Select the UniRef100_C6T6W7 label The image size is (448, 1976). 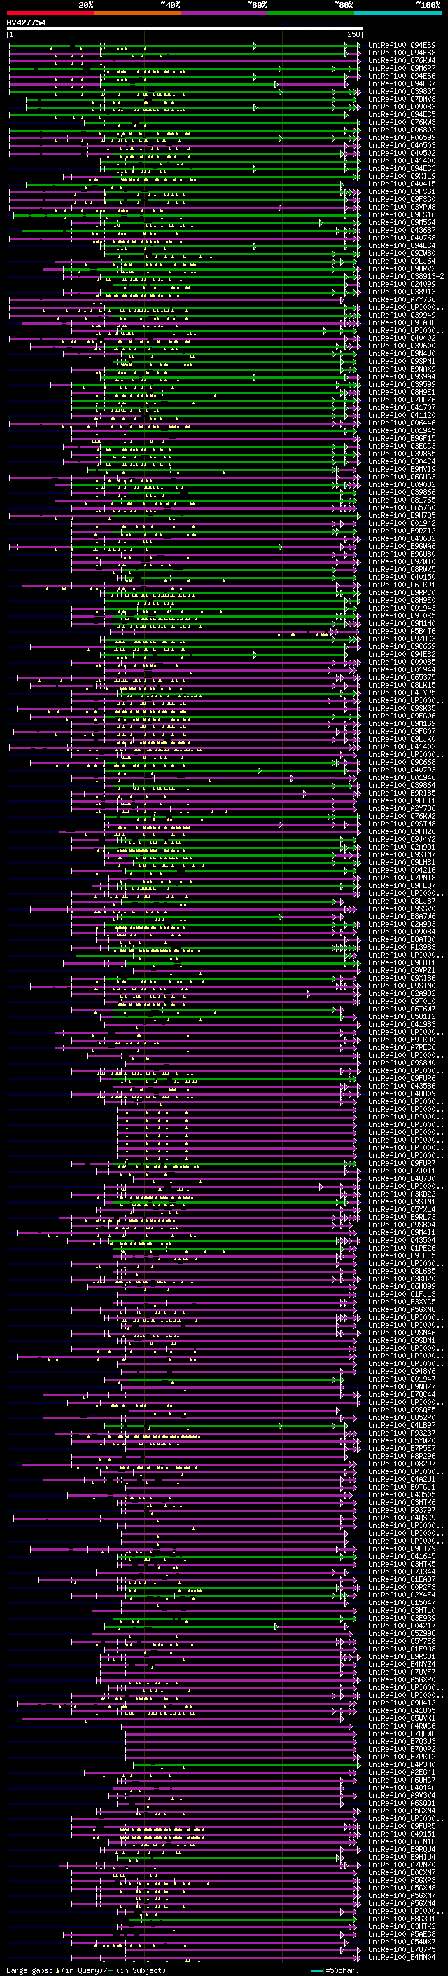tap(402, 1009)
